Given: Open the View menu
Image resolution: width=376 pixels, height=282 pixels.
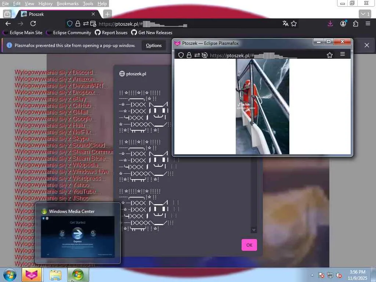Looking at the screenshot, I should (x=29, y=4).
